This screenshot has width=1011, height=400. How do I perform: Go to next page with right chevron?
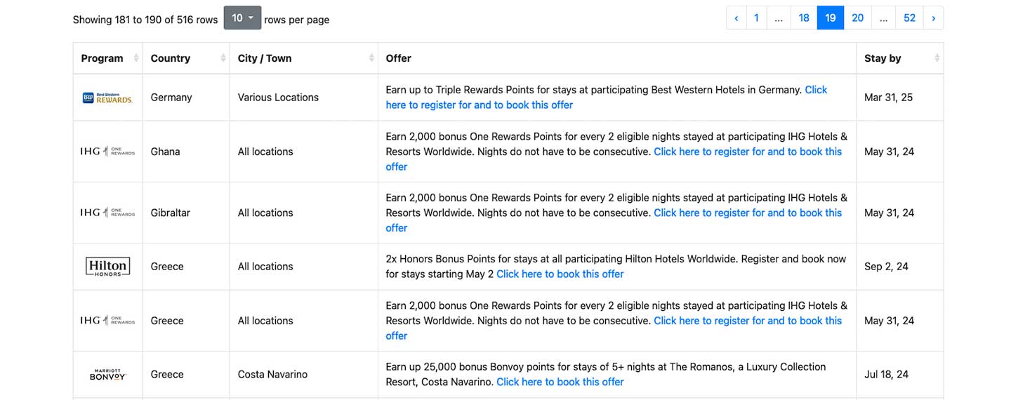933,18
